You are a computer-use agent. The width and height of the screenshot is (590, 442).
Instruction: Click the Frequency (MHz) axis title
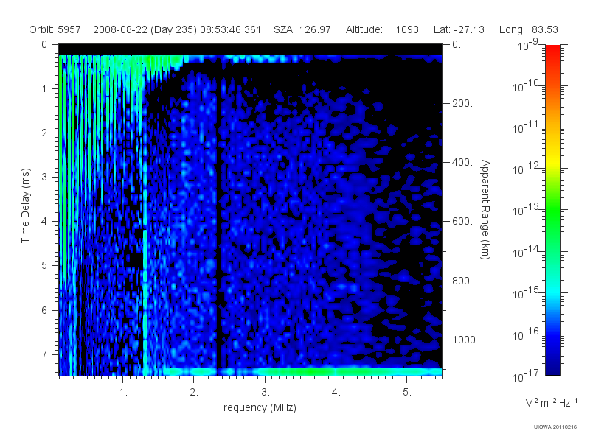[257, 408]
